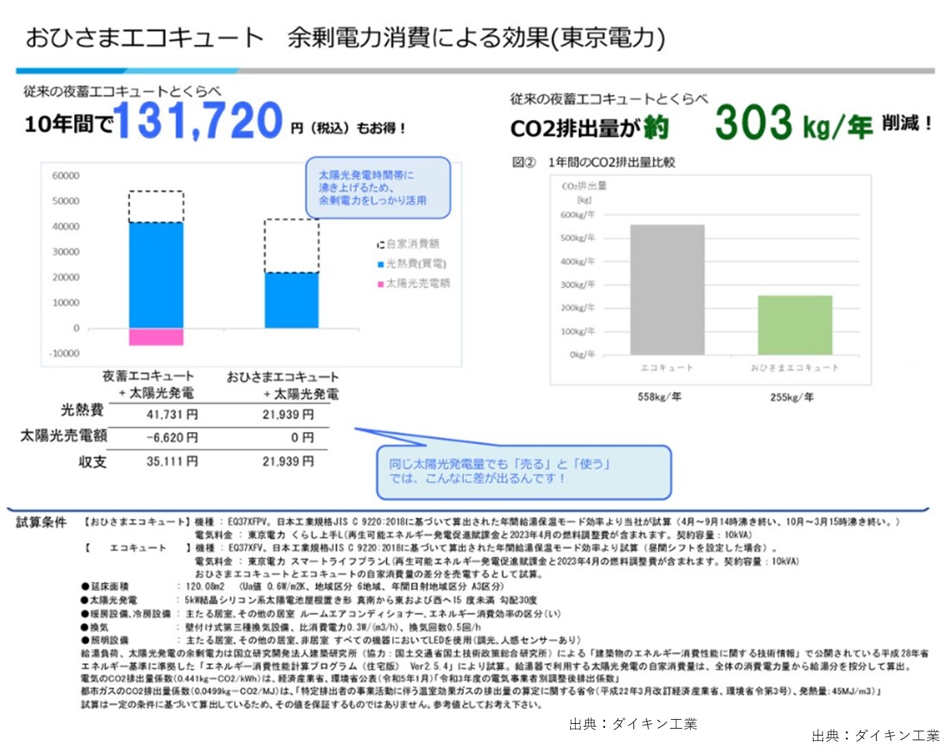Click the main title おひさまエコキュート 余剰電力消費による効果

coord(345,38)
